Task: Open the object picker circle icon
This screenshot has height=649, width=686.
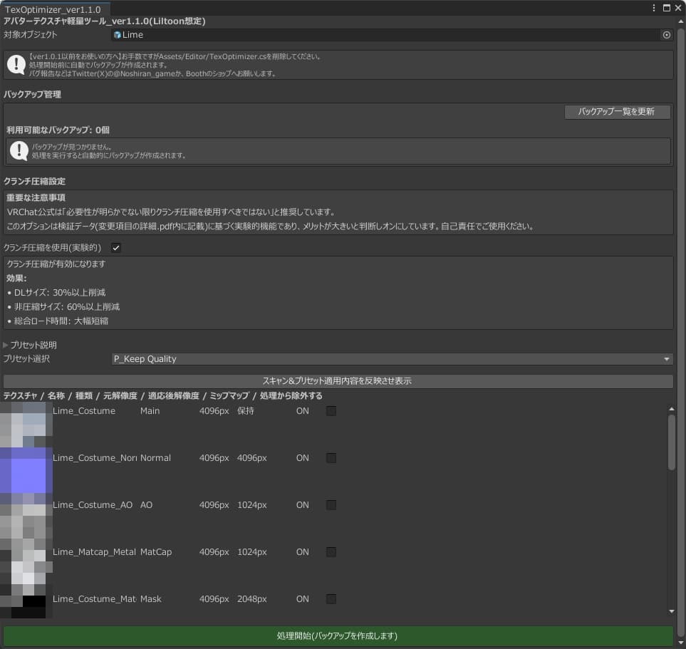Action: point(666,35)
